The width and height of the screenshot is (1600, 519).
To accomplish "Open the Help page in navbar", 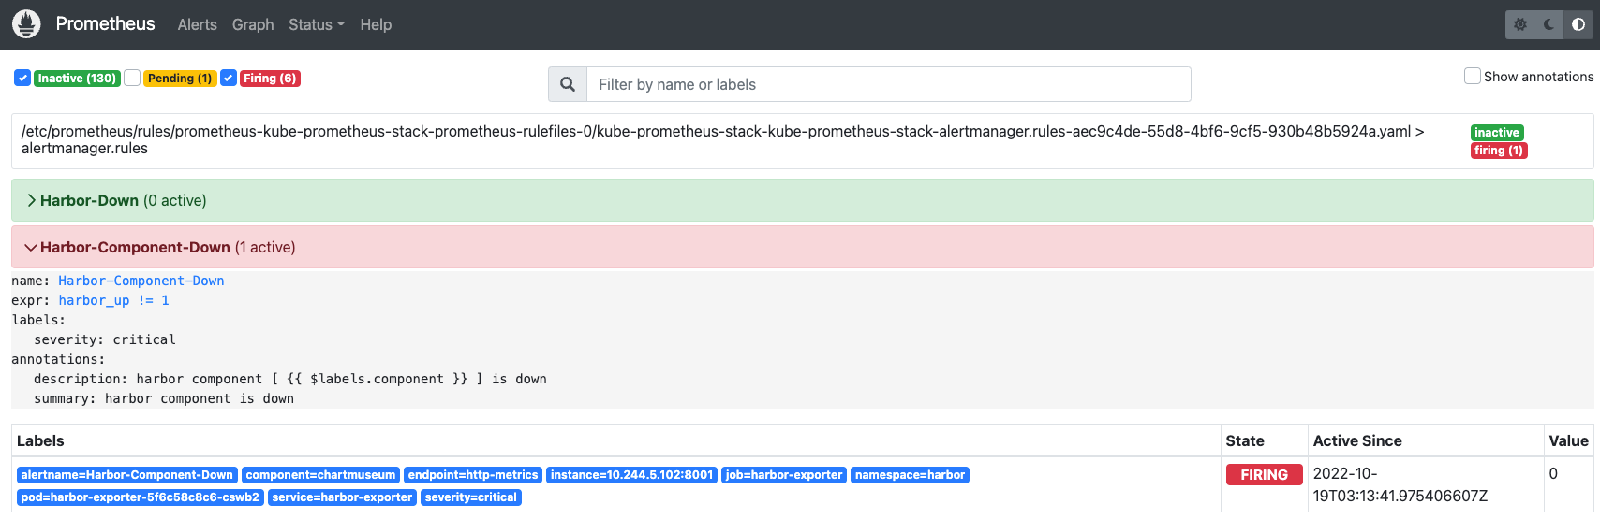I will click(x=376, y=24).
